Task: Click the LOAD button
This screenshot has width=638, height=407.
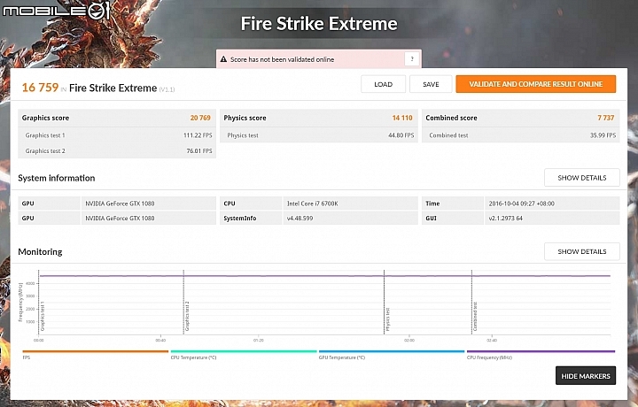Action: click(383, 84)
